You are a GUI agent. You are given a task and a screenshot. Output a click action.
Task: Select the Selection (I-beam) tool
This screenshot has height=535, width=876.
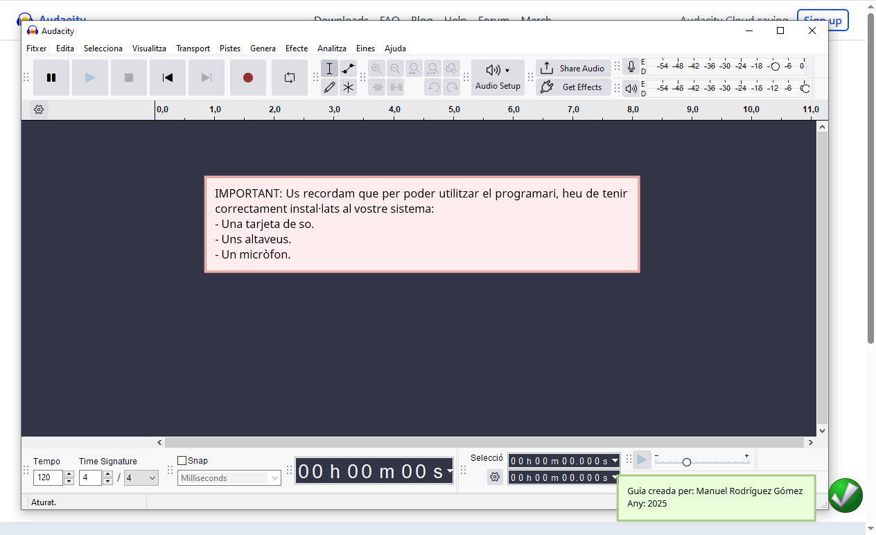(330, 69)
